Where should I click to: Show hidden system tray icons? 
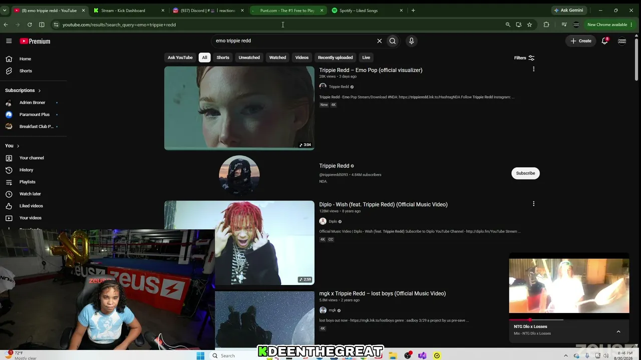coord(566,355)
